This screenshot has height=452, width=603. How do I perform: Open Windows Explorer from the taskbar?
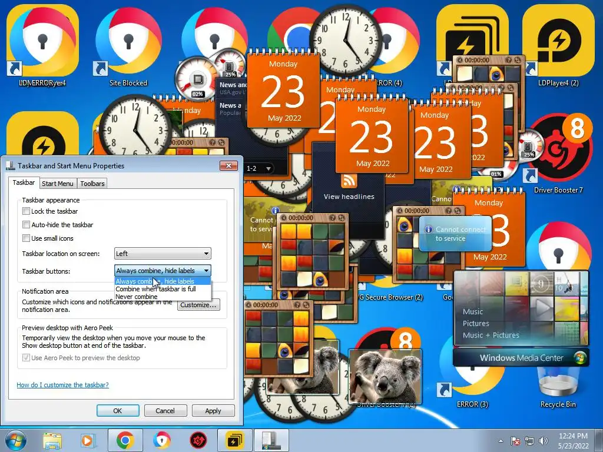point(52,440)
